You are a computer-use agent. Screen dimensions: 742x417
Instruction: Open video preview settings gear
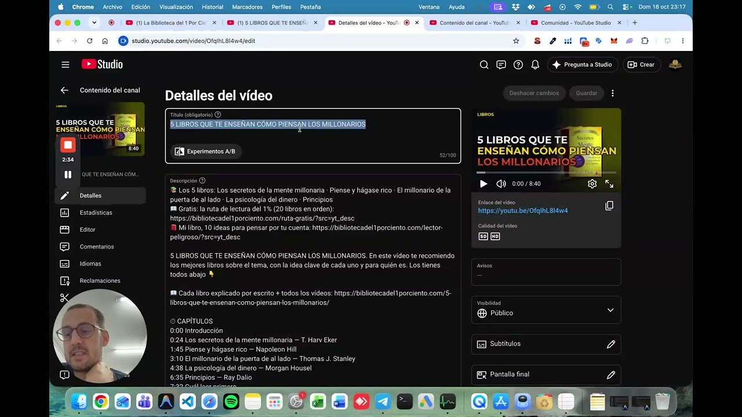(x=592, y=184)
